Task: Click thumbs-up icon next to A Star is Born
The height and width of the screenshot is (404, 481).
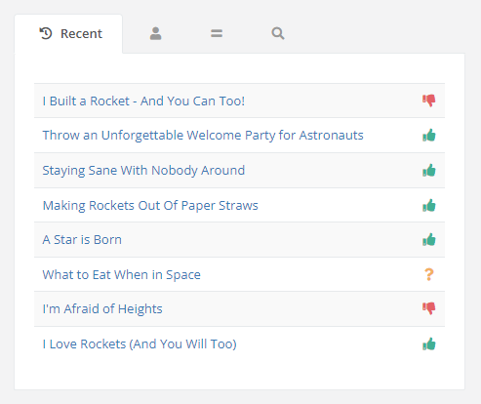Action: pyautogui.click(x=429, y=239)
